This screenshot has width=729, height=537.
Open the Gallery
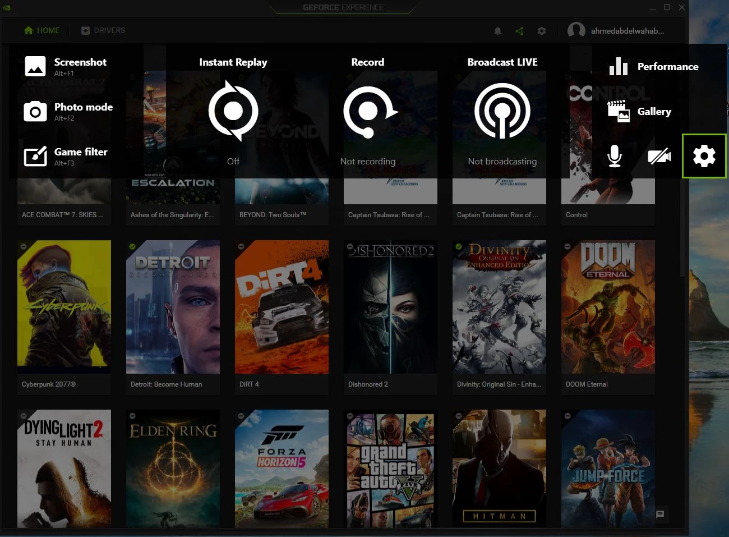[639, 111]
